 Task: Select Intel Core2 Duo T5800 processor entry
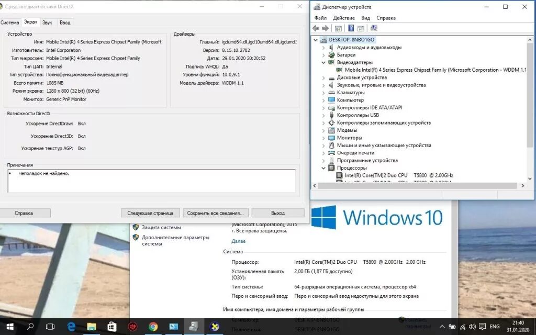coord(399,175)
